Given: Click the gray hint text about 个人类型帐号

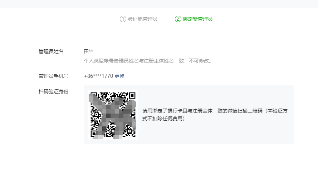Looking at the screenshot, I should 148,61.
